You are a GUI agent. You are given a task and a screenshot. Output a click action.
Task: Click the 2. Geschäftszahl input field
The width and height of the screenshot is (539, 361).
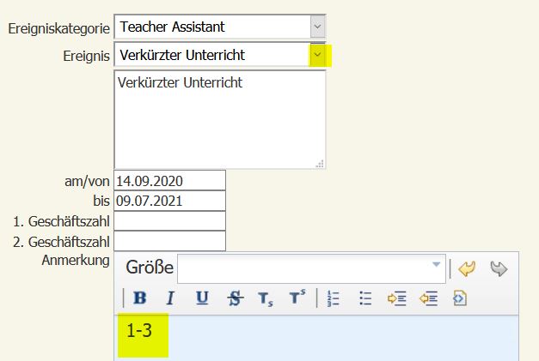[x=170, y=241]
